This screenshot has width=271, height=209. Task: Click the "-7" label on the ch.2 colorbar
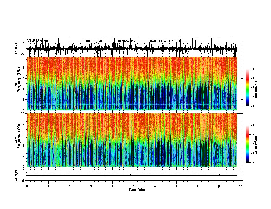click(x=253, y=163)
